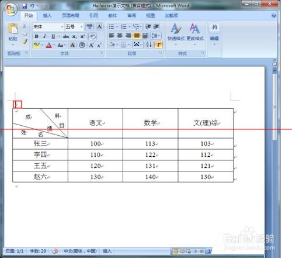Pick the text highlight color swatch
The image size is (292, 258).
[x=37, y=45]
